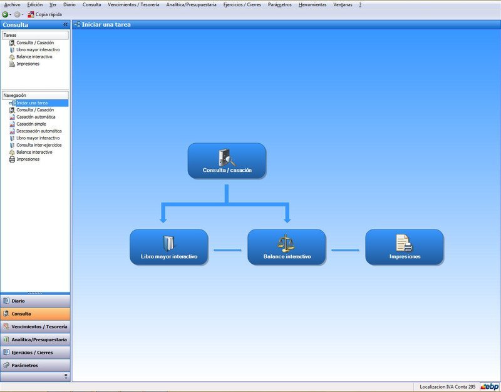Click the green back navigation arrow
This screenshot has height=392, width=501.
point(5,14)
